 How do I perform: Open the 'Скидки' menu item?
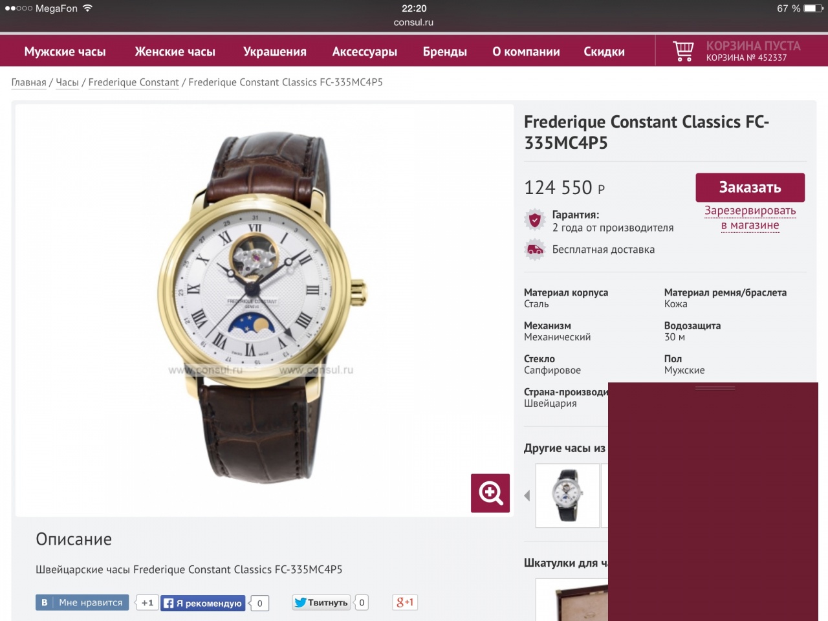(604, 52)
